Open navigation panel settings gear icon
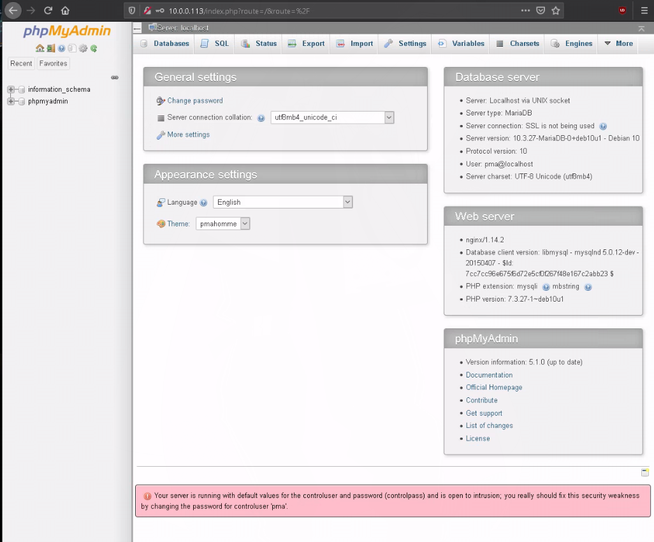Viewport: 654px width, 542px height. [x=83, y=48]
